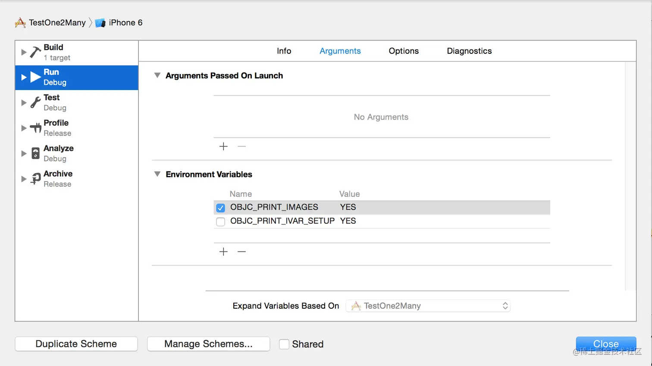Image resolution: width=652 pixels, height=366 pixels.
Task: Click the TestOne2Many app icon in breadcrumb
Action: tap(20, 23)
